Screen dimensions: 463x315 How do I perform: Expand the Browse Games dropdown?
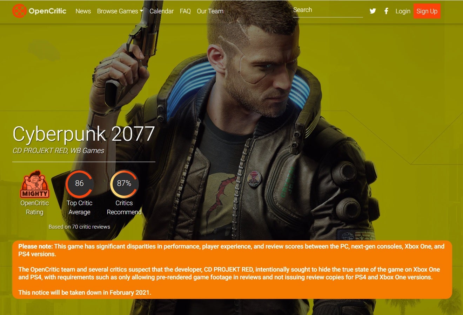click(120, 11)
